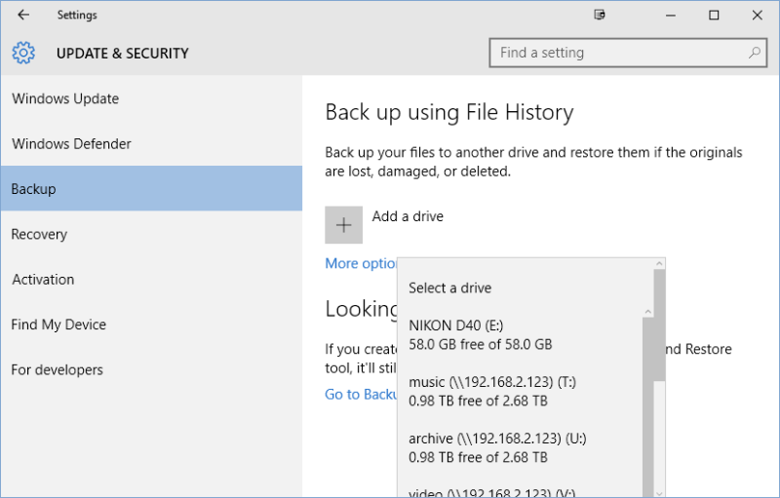Choose the music (T:) network drive
Image resolution: width=780 pixels, height=498 pixels.
pyautogui.click(x=492, y=391)
